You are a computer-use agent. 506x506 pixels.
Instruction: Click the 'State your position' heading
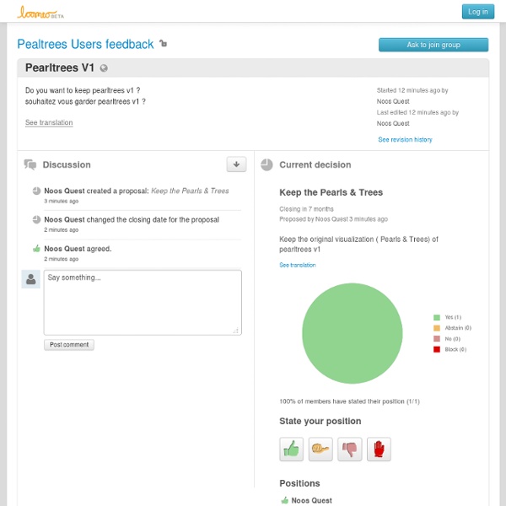point(320,421)
